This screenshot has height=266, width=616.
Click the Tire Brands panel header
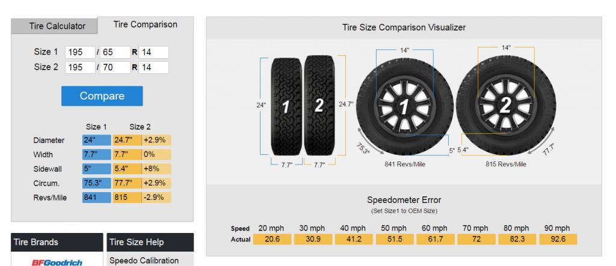58,243
